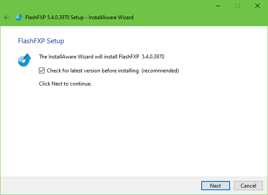Viewport: 268px width, 195px height.
Task: Click the 'Click Next to continue.' instruction text
Action: coord(65,84)
